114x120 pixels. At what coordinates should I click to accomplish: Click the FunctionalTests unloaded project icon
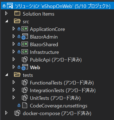pyautogui.click(x=25, y=82)
